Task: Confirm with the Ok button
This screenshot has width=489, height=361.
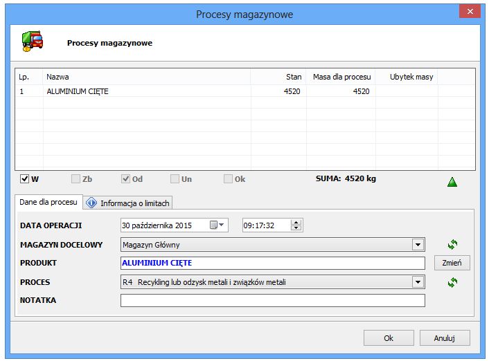Action: [389, 337]
